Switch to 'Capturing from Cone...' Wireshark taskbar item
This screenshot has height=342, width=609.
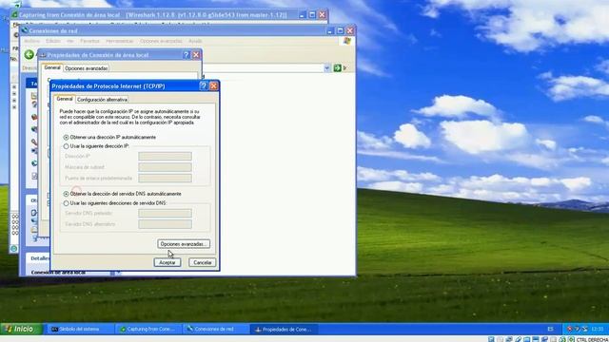click(x=148, y=330)
